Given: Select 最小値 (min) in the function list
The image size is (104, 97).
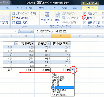Looking at the screenshot, I should pyautogui.click(x=62, y=85).
